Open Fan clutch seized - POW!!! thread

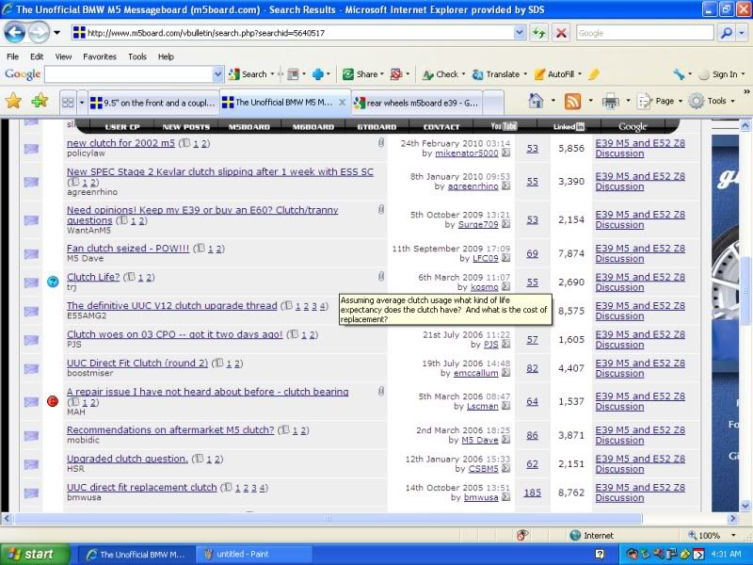click(127, 249)
